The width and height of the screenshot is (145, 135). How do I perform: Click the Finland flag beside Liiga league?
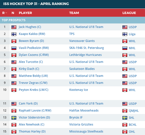(125, 34)
